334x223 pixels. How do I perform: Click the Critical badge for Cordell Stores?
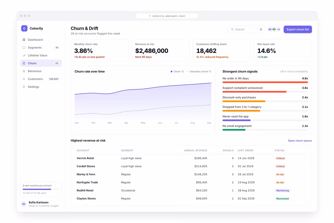point(280,166)
